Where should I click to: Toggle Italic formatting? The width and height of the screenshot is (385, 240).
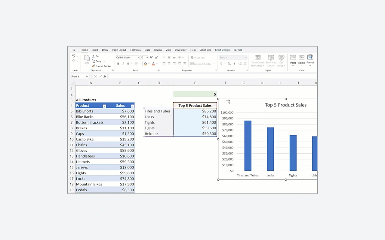tap(123, 64)
